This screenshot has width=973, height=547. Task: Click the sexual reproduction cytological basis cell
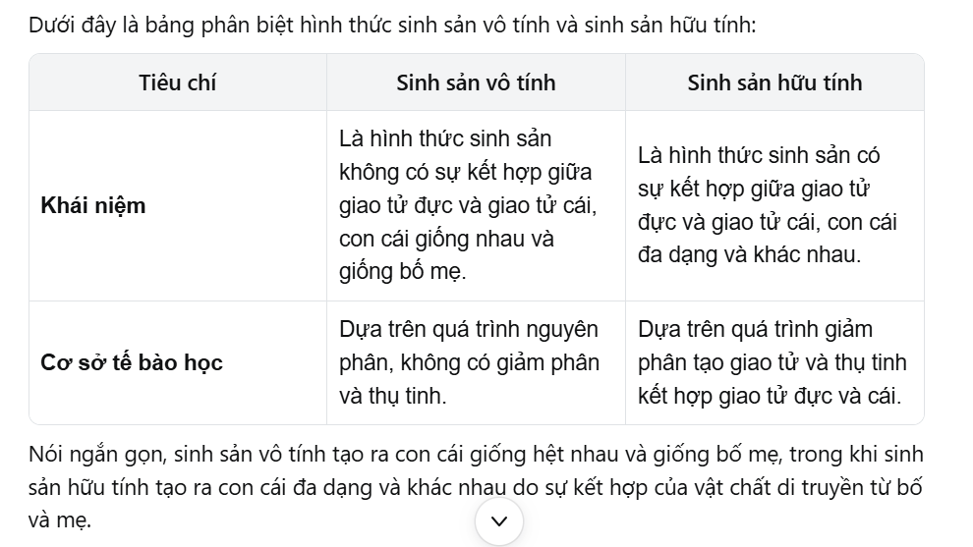[x=772, y=362]
